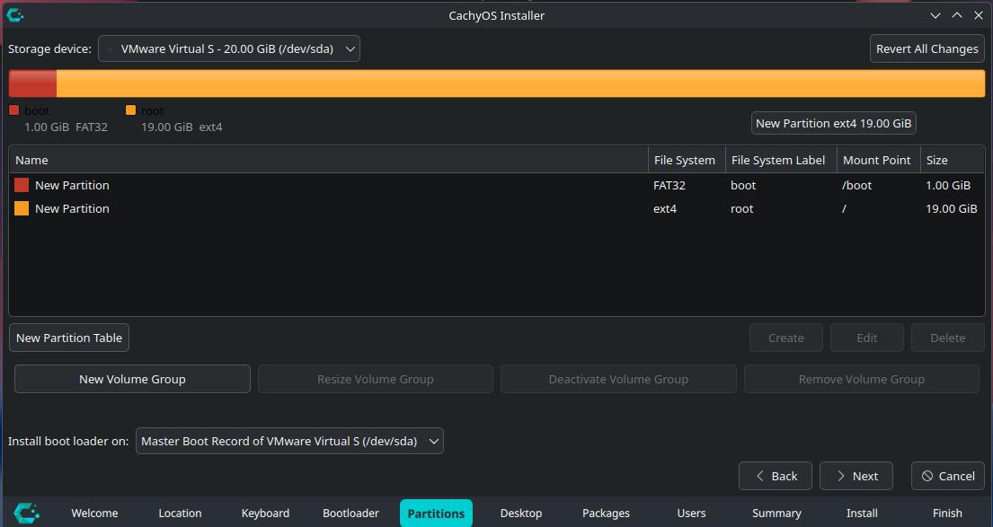Switch to the Finish step
This screenshot has width=993, height=527.
click(x=947, y=513)
